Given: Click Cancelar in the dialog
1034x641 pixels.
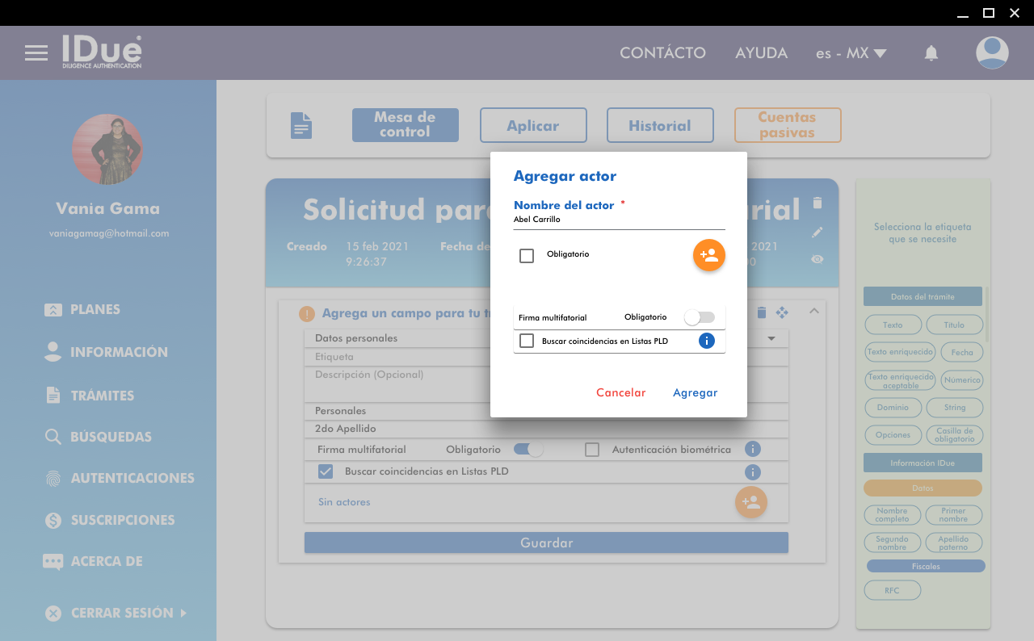Looking at the screenshot, I should pyautogui.click(x=620, y=393).
